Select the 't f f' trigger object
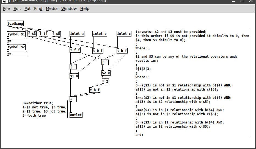 (75, 50)
